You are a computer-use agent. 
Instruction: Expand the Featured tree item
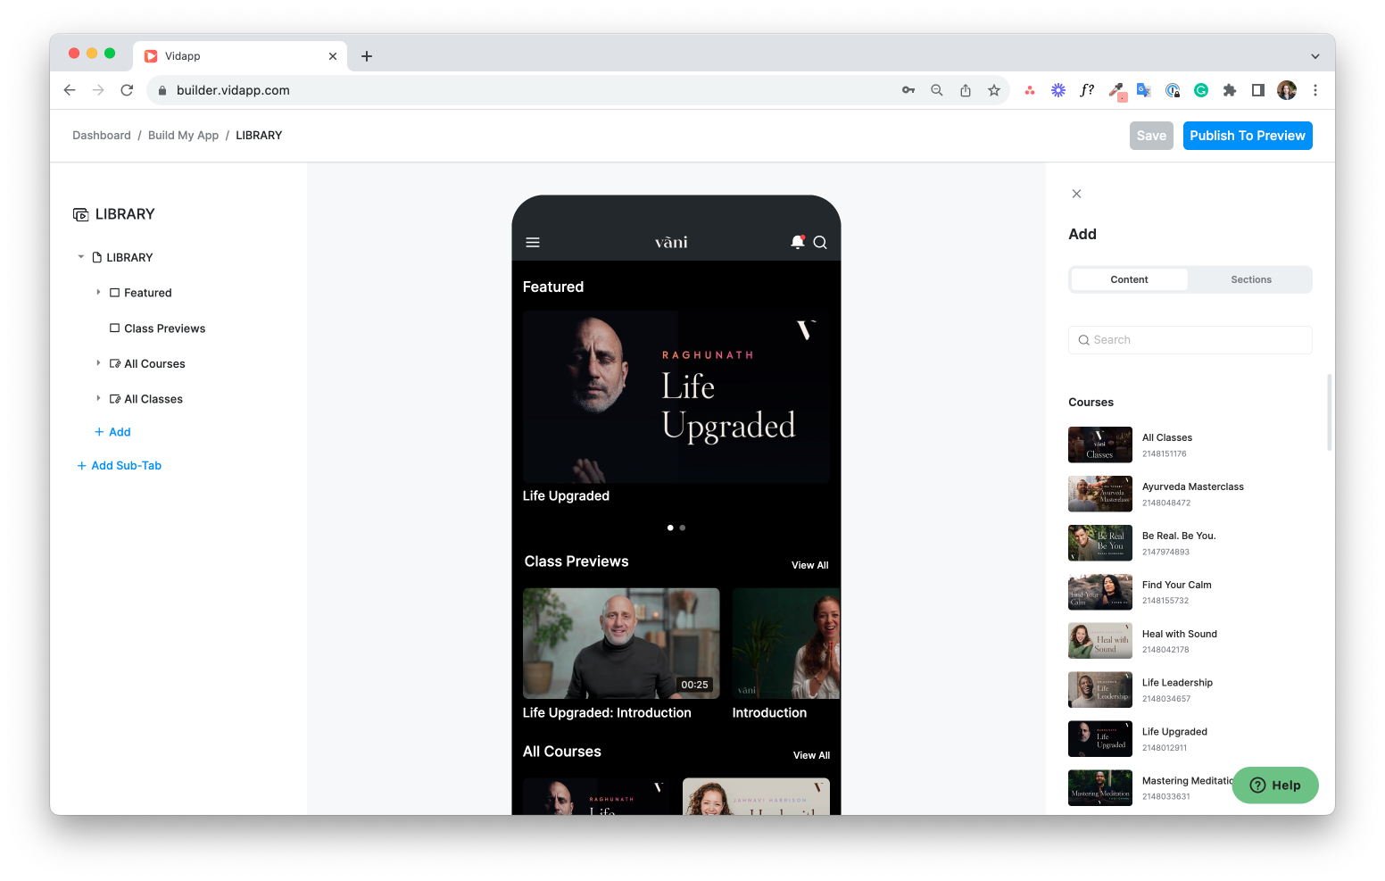pos(98,293)
